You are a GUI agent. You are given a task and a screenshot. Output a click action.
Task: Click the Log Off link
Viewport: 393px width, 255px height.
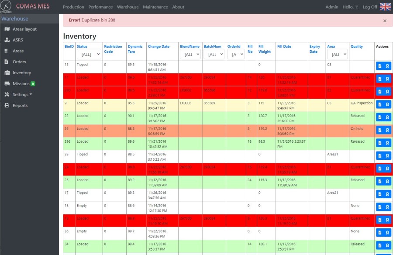coord(369,7)
